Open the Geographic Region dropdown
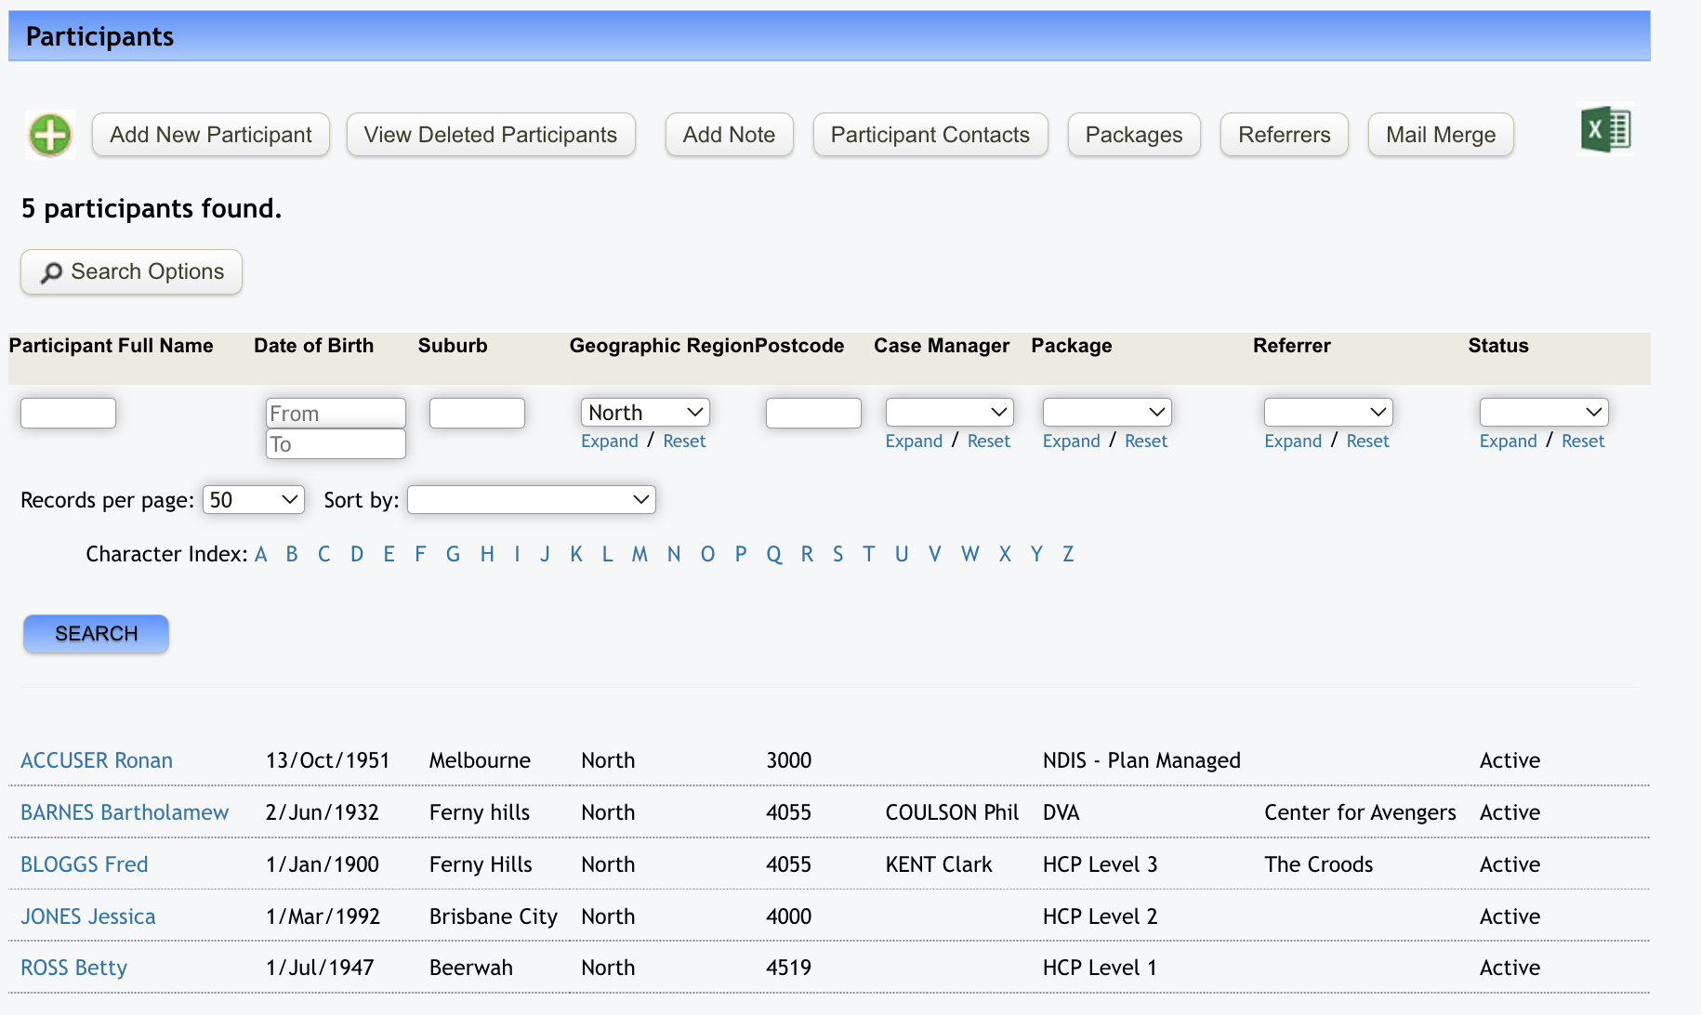Viewport: 1701px width, 1015px height. click(x=644, y=412)
